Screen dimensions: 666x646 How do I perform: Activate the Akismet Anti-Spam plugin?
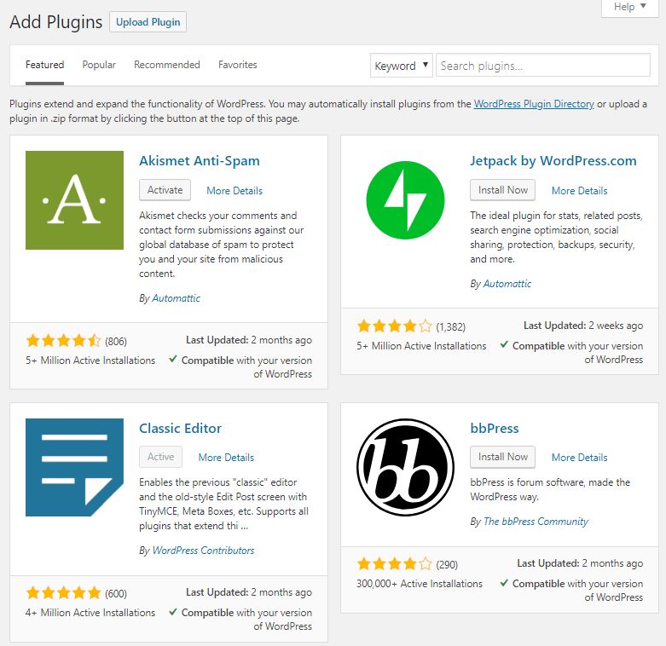[x=165, y=190]
